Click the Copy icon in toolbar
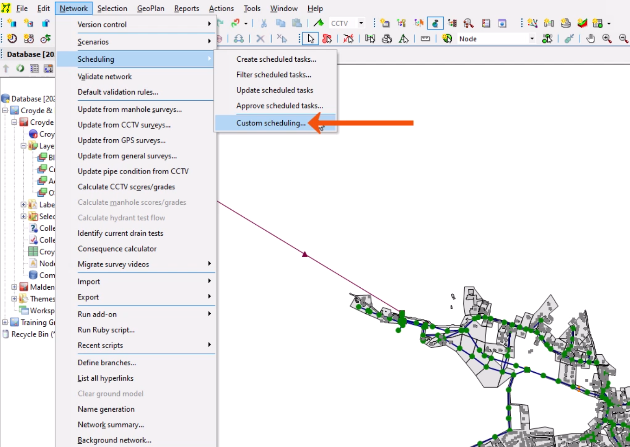The image size is (630, 447). coord(280,23)
